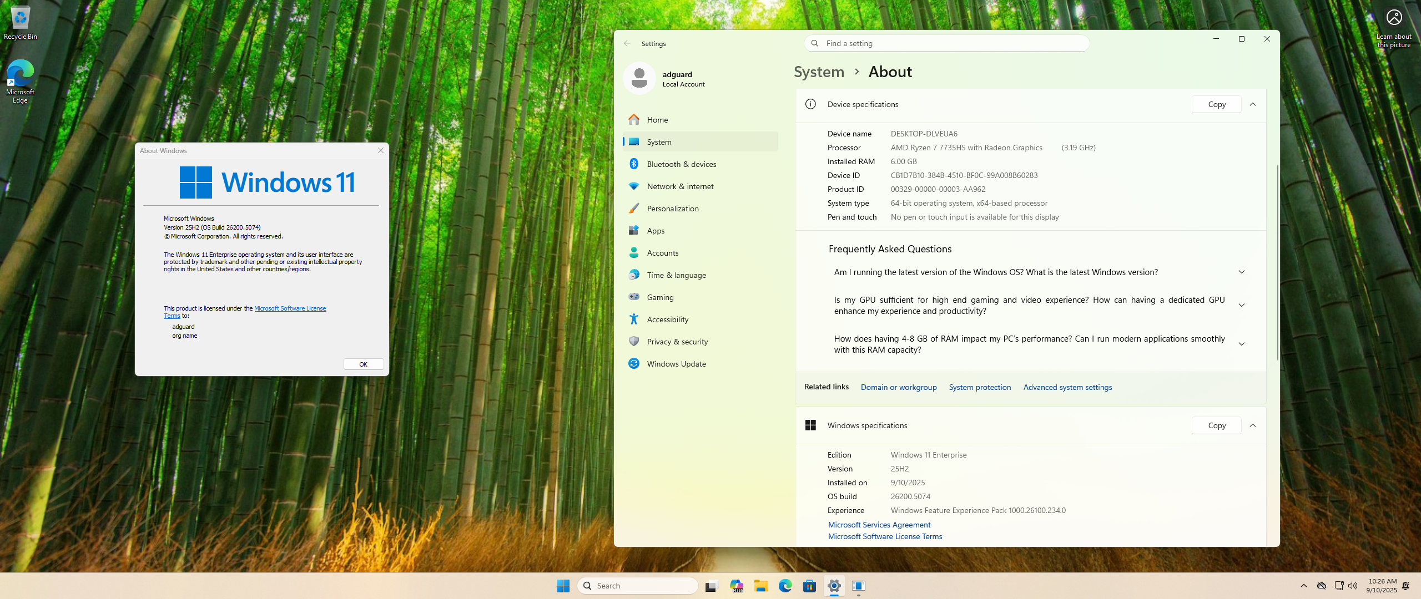The width and height of the screenshot is (1421, 599).
Task: Go to Privacy & security settings
Action: click(x=700, y=342)
